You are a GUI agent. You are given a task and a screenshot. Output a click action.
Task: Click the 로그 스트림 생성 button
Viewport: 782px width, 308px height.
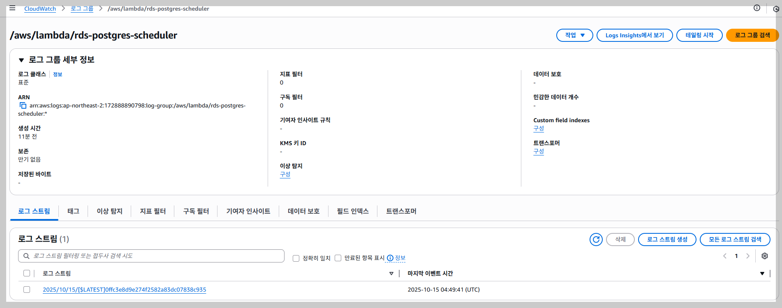point(667,240)
